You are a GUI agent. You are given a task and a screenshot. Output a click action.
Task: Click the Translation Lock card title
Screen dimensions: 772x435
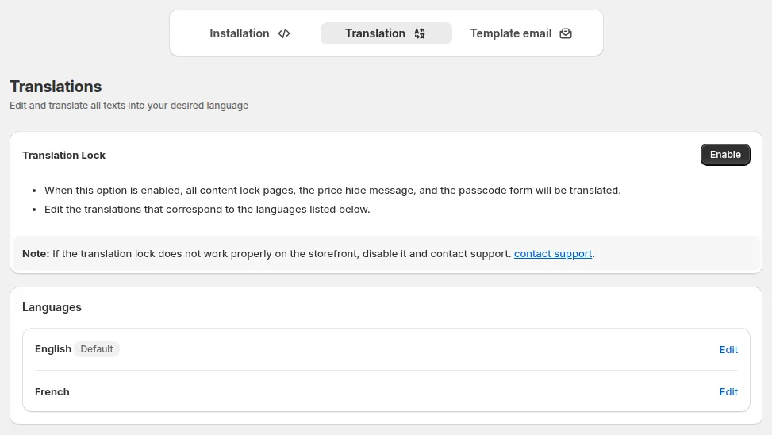tap(64, 155)
